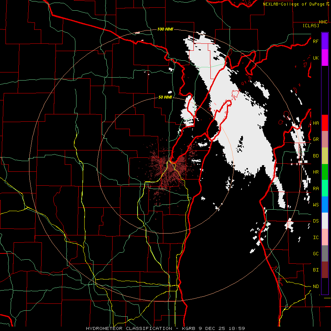Select the BI brown legend swatch

point(325,270)
